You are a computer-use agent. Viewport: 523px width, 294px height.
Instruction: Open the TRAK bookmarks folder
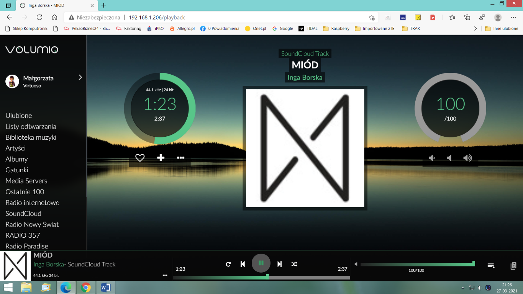411,28
